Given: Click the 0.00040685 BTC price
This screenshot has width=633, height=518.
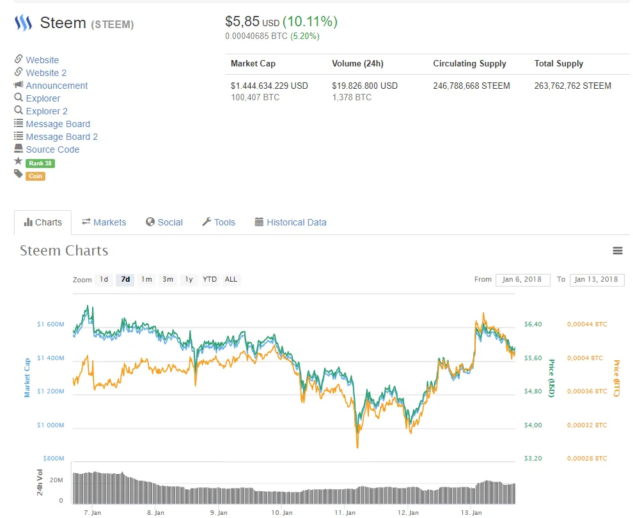Looking at the screenshot, I should (x=256, y=36).
